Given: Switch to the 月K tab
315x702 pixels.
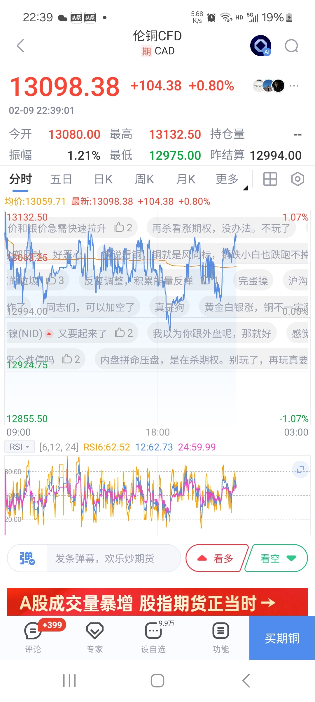Looking at the screenshot, I should tap(186, 179).
